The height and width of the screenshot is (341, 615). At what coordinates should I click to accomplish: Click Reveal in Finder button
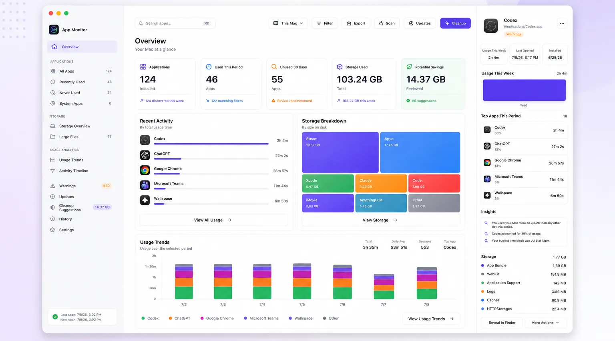(x=502, y=323)
